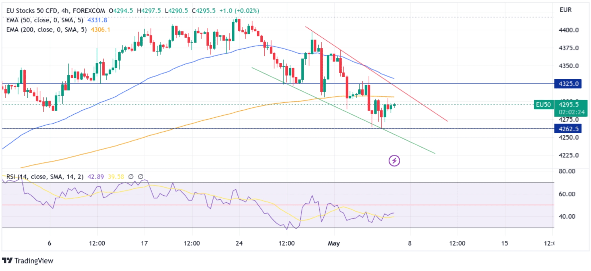Click the 6 date label on time axis

(49, 243)
